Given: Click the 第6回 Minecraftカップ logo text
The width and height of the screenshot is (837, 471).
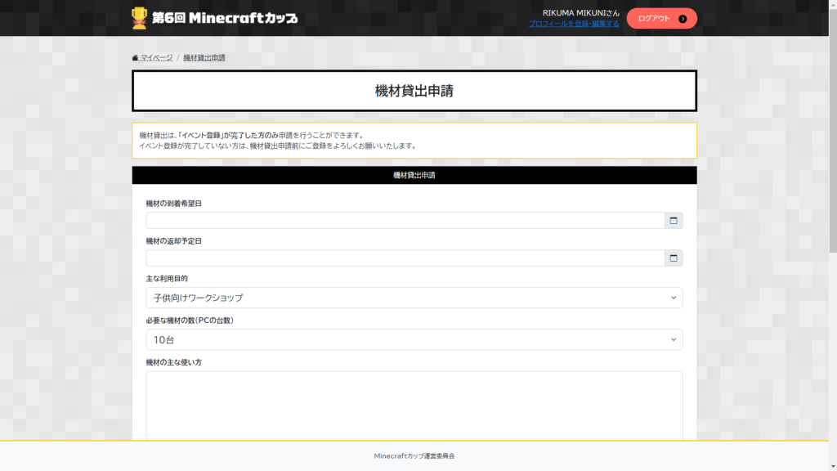Looking at the screenshot, I should pyautogui.click(x=225, y=18).
